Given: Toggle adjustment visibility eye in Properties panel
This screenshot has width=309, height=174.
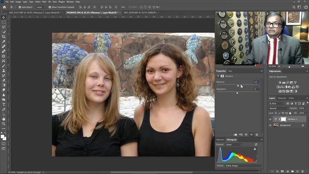Looking at the screenshot, I should pos(252,134).
